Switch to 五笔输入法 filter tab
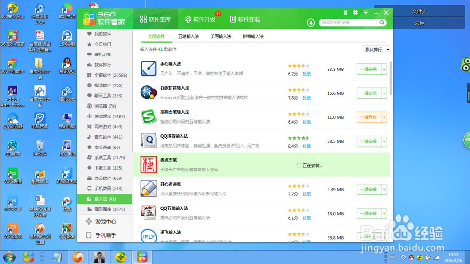Viewport: 470px width, 264px height. tap(188, 36)
